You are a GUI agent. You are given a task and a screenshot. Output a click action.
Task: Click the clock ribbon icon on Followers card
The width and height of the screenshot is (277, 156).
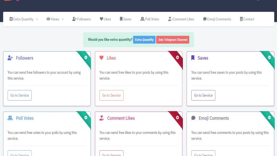[86, 57]
